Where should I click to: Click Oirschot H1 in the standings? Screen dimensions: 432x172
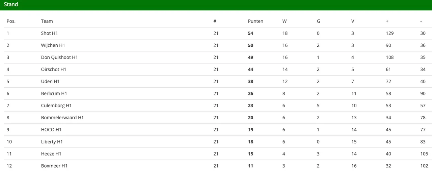54,70
